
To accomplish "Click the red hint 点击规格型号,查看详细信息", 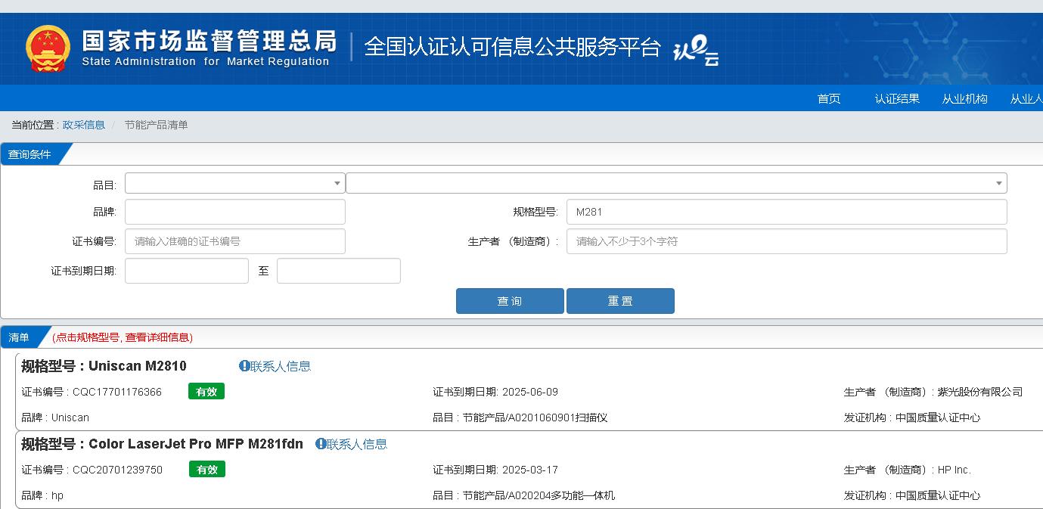I will pos(123,337).
